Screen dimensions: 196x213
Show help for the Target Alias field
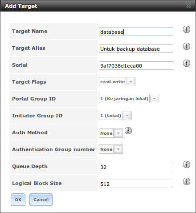(187, 46)
